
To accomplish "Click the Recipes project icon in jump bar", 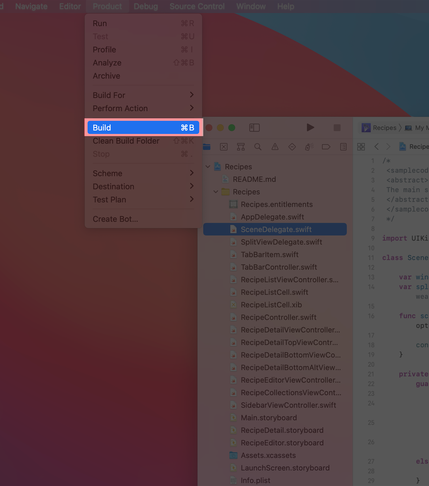I will point(402,147).
